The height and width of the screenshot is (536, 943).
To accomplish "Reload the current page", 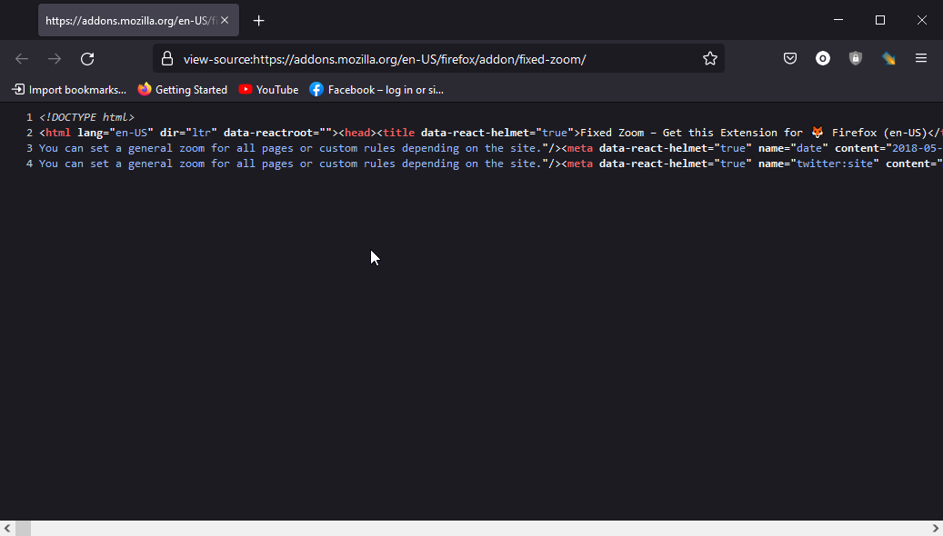I will pyautogui.click(x=87, y=59).
